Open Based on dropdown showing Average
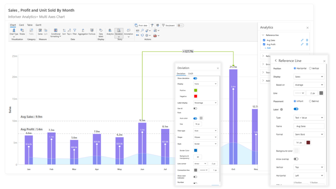Image resolution: width=336 pixels, height=189 pixels. click(309, 85)
